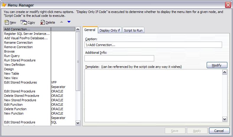Select the View Definition row
Viewport: 233px width, 137px height.
[39, 65]
